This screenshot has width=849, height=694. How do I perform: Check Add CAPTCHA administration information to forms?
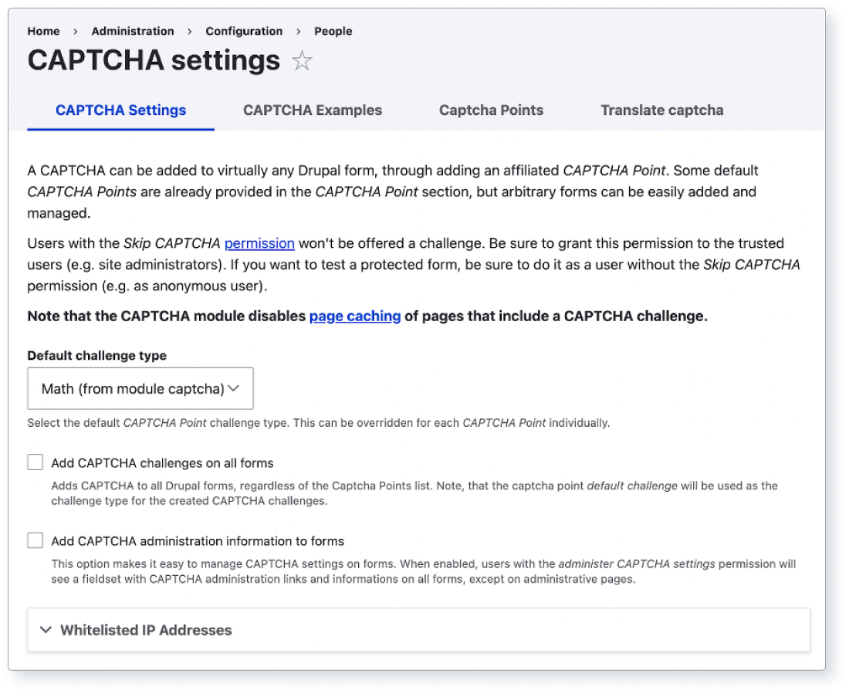coord(35,540)
